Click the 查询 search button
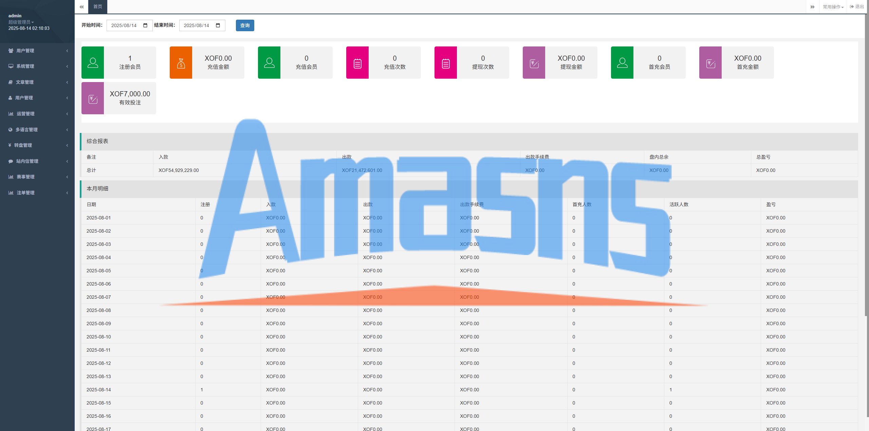The height and width of the screenshot is (431, 869). point(245,25)
